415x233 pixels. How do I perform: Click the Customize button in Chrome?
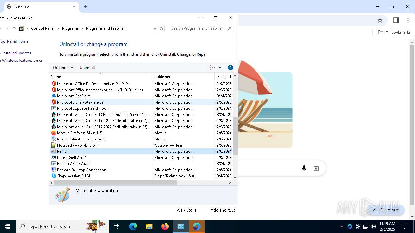[385, 210]
